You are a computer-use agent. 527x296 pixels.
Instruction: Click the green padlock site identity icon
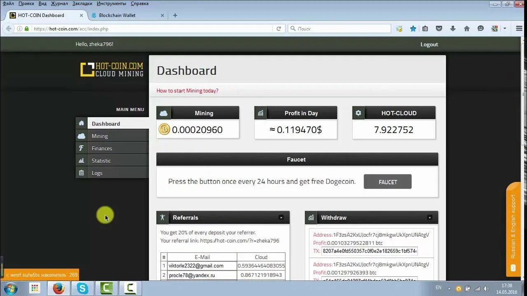coord(27,29)
